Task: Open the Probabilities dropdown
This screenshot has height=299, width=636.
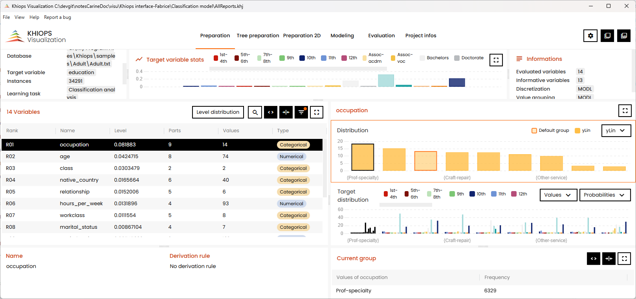Action: pyautogui.click(x=605, y=195)
